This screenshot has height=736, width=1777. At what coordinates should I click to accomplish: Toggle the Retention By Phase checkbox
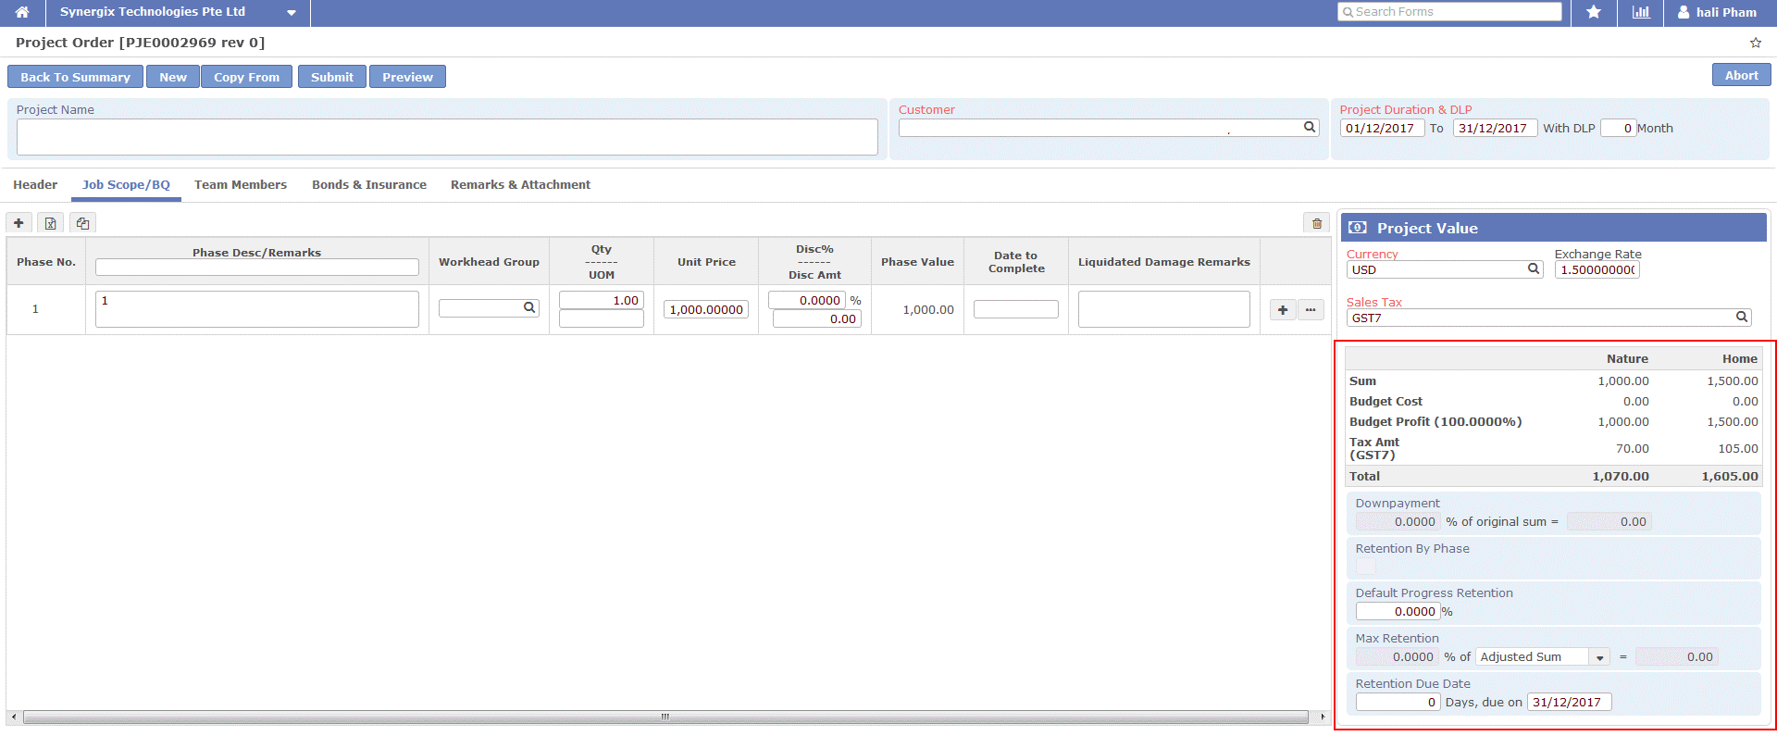(1366, 567)
